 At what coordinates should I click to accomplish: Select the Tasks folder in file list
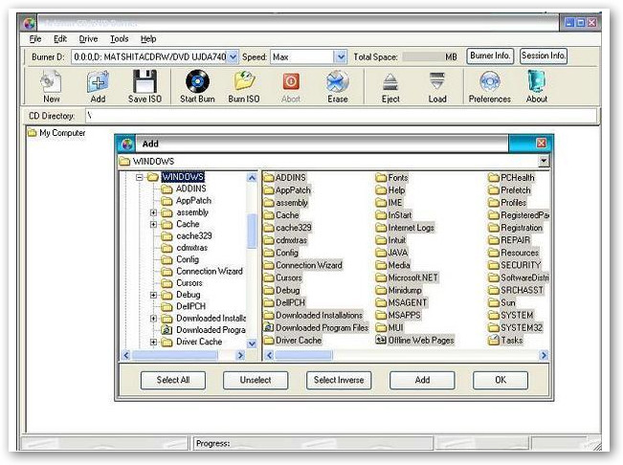(x=505, y=341)
